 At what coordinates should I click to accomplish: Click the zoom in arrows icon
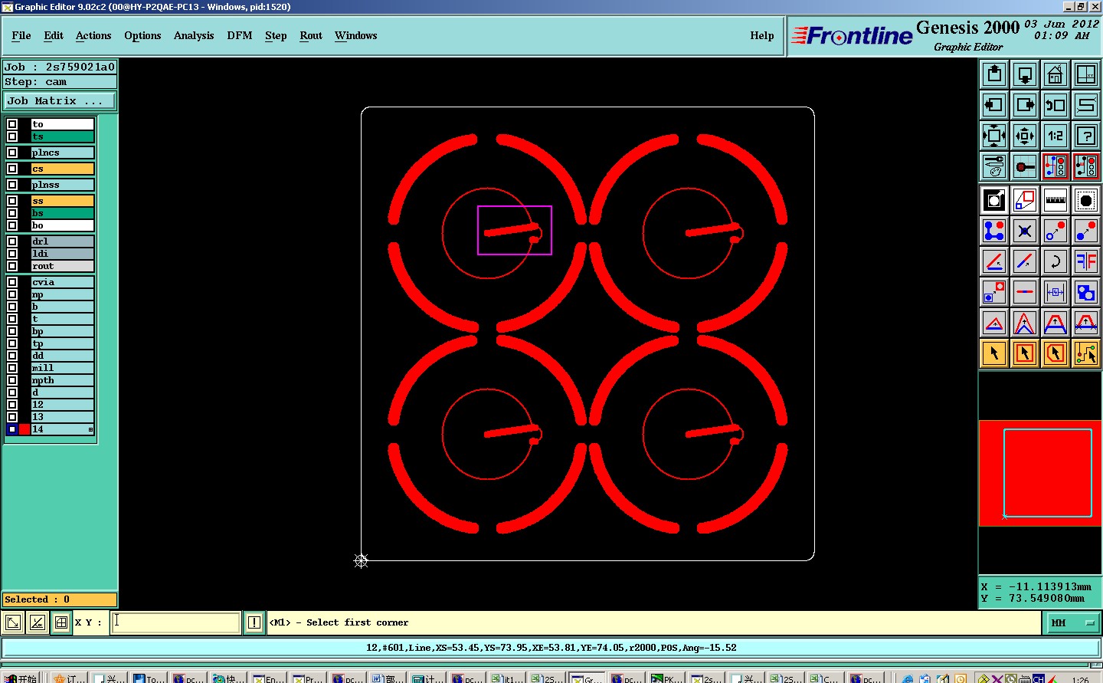pos(1025,136)
